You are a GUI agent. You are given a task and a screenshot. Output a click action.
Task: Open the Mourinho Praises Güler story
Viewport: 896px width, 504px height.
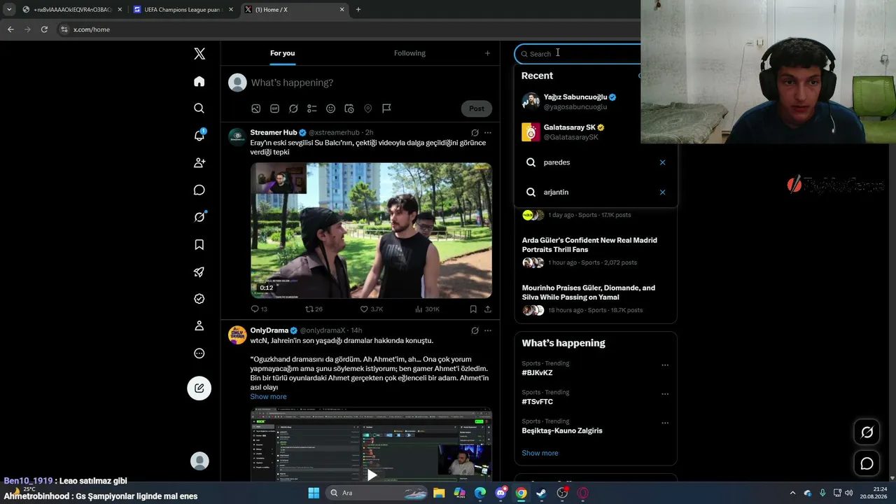pyautogui.click(x=596, y=299)
